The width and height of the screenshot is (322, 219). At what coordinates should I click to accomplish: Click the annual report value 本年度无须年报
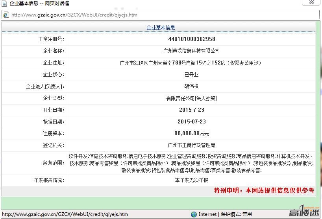(x=191, y=180)
